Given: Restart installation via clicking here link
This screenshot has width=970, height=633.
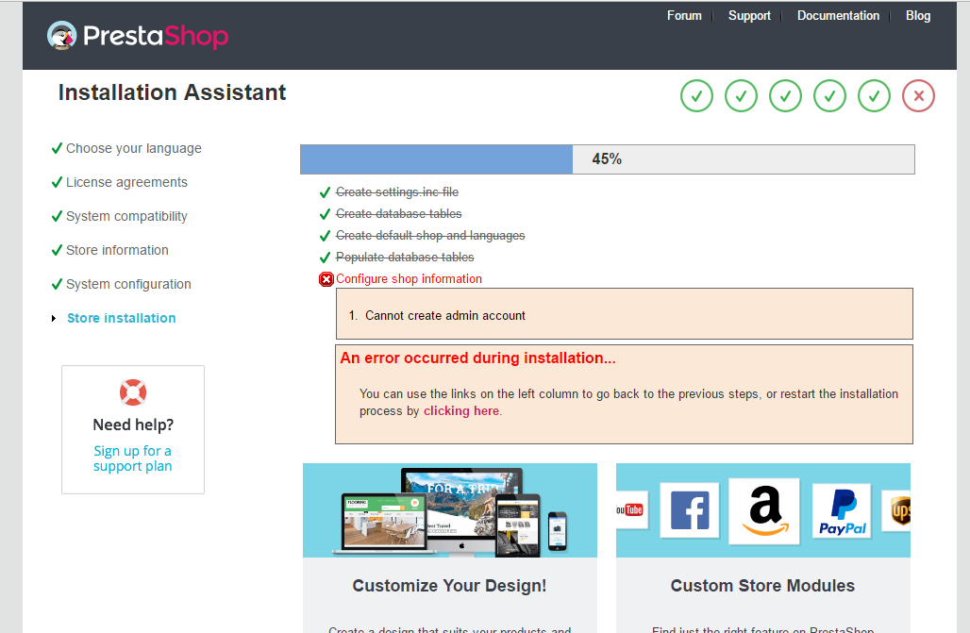Looking at the screenshot, I should pyautogui.click(x=461, y=411).
